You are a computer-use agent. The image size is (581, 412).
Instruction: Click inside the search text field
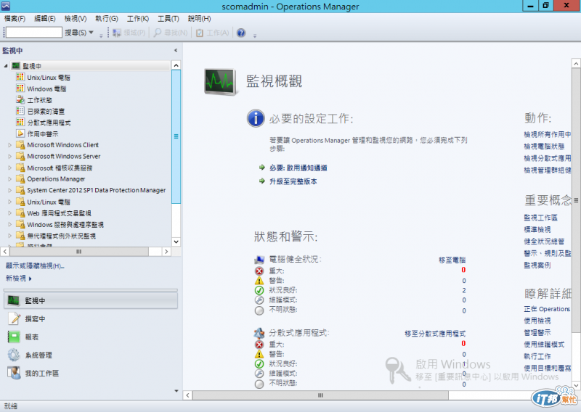tap(33, 33)
